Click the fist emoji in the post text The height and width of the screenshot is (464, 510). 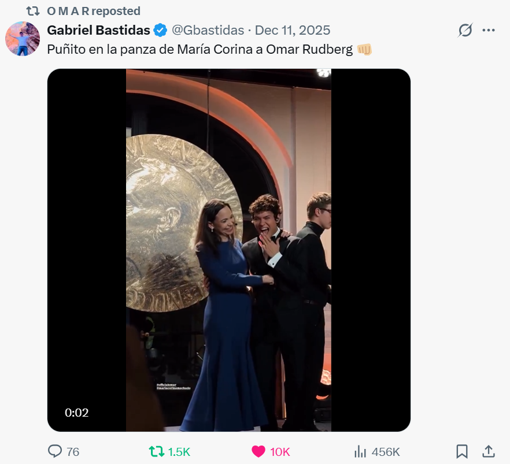364,50
